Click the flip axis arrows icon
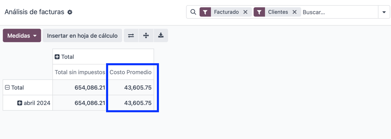This screenshot has height=139, width=391. pyautogui.click(x=131, y=35)
